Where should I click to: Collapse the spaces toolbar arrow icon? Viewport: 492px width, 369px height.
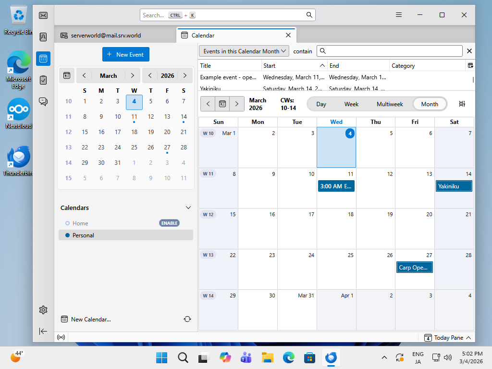[x=43, y=332]
